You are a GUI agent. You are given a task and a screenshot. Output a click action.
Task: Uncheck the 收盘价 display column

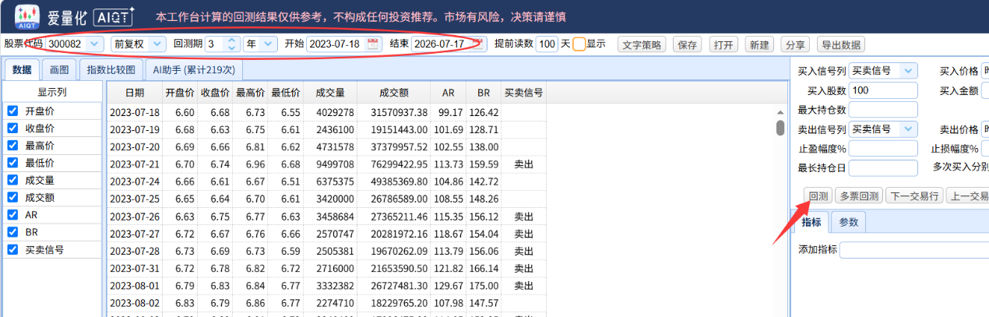point(12,129)
